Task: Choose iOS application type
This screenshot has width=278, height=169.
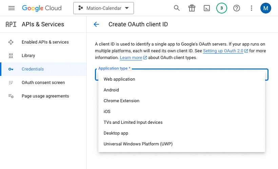Action: (x=182, y=112)
